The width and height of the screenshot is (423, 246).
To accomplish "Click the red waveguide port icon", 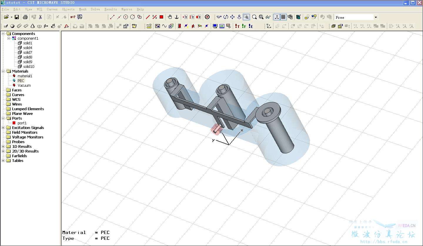I will click(x=179, y=26).
